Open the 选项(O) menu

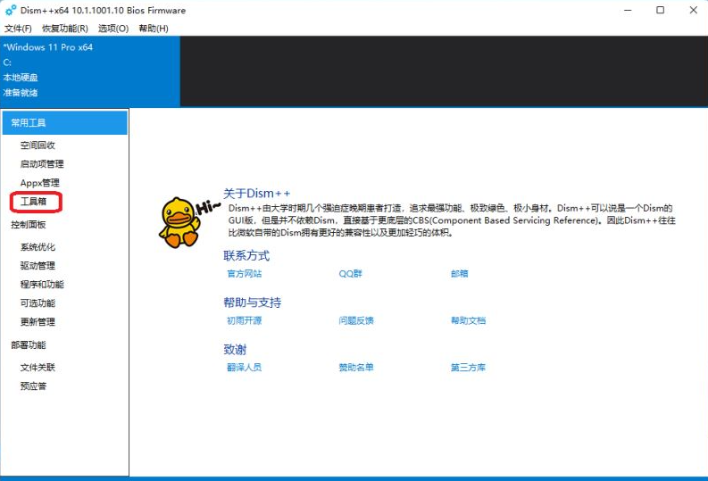coord(112,29)
